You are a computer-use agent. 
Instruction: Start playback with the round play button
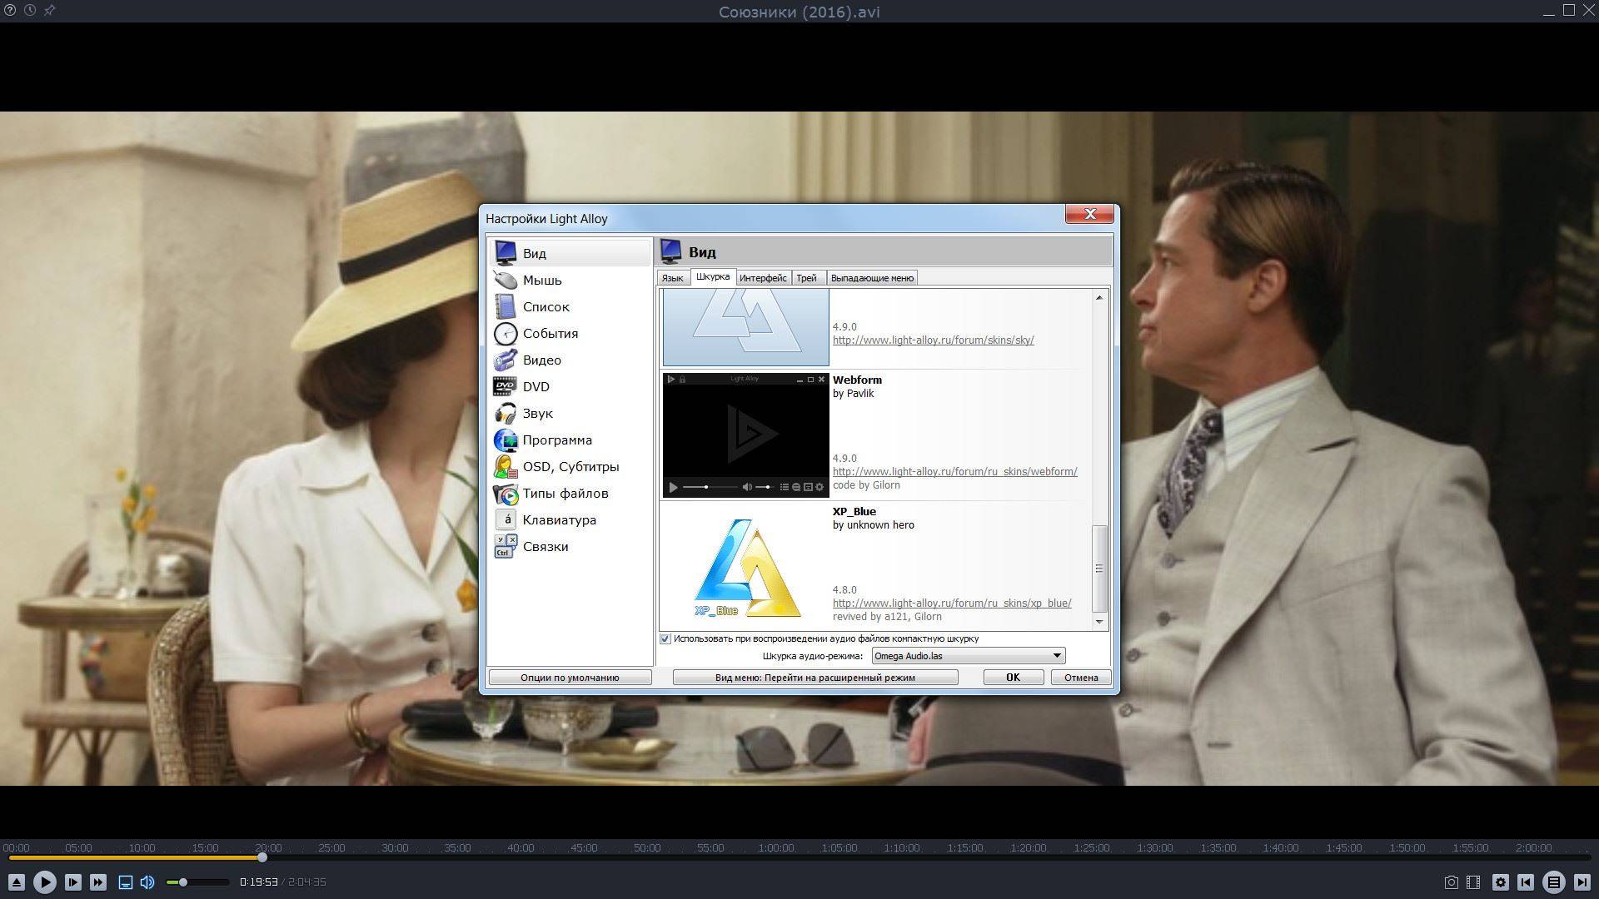pos(45,882)
